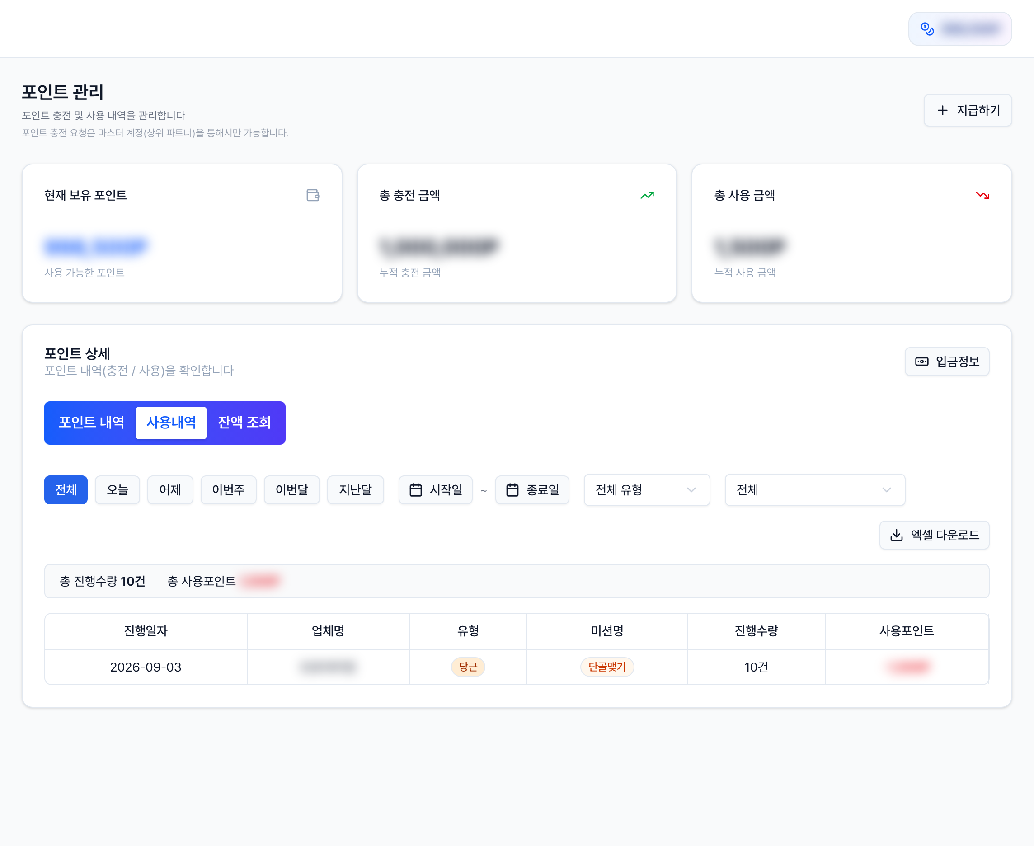The width and height of the screenshot is (1034, 846).
Task: Select the 사용내역 tab
Action: (171, 423)
